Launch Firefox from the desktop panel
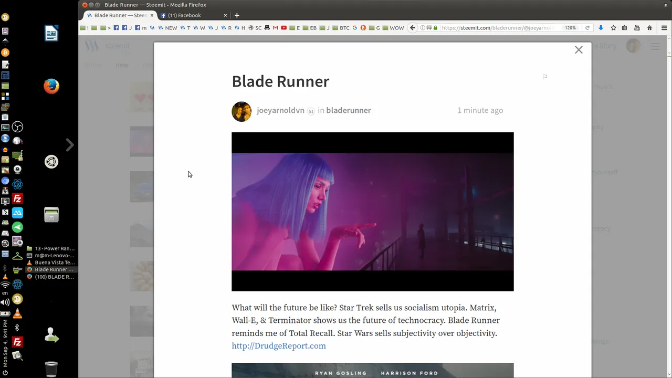The height and width of the screenshot is (378, 672). coord(51,86)
